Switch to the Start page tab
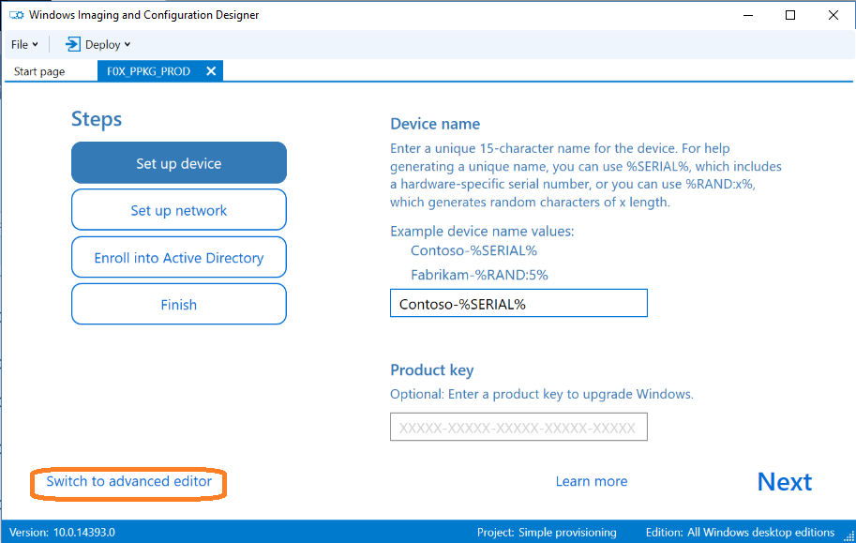Image resolution: width=856 pixels, height=543 pixels. (x=39, y=71)
